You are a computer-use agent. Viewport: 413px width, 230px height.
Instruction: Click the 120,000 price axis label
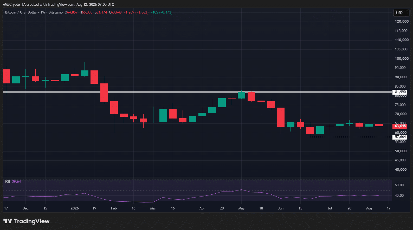point(402,21)
